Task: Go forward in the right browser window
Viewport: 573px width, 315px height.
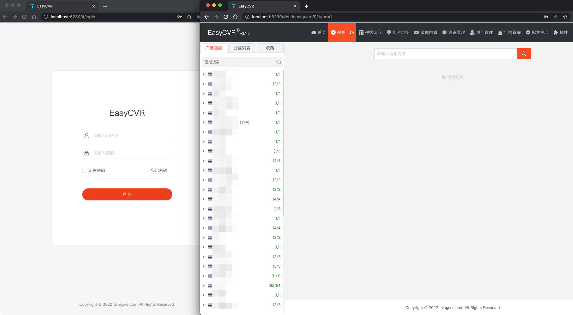Action: [x=216, y=17]
